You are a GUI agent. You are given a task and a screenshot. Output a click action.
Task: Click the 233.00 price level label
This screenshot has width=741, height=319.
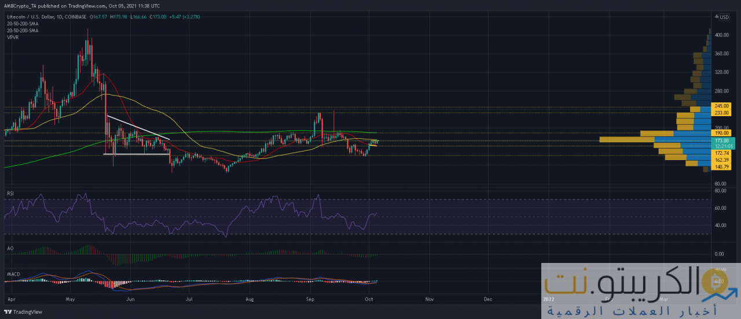tap(722, 113)
